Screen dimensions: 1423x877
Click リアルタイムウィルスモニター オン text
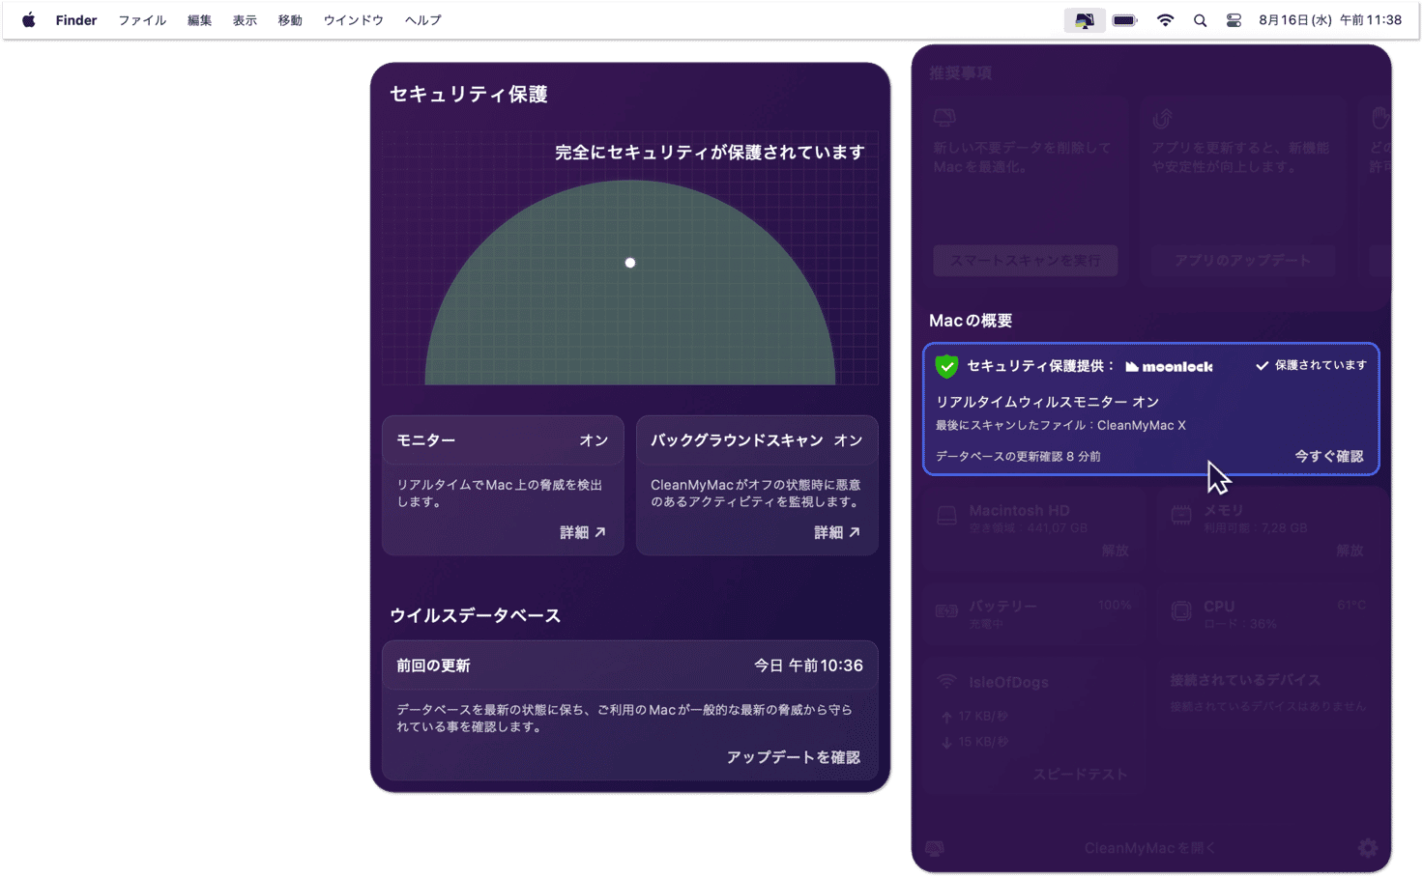1047,402
